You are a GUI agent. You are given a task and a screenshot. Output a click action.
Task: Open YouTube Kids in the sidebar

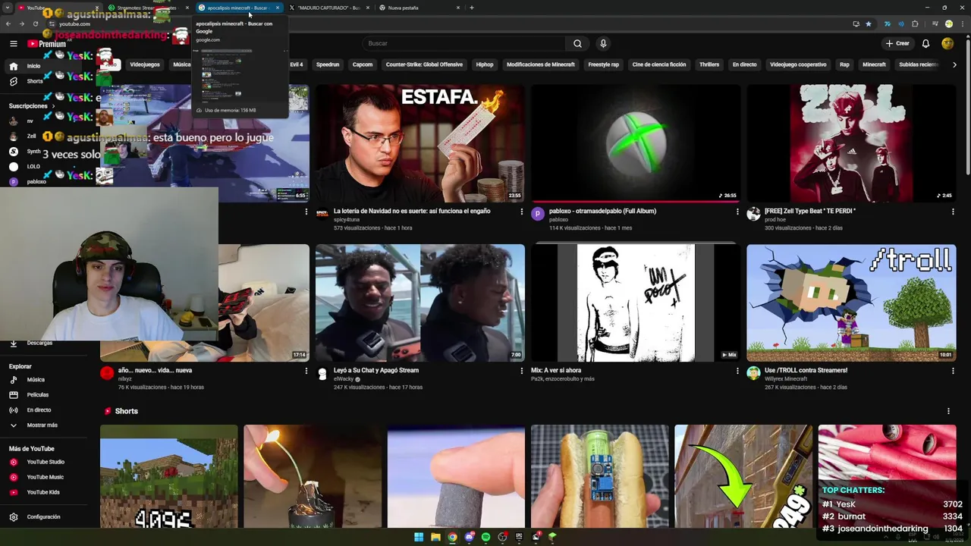(43, 492)
